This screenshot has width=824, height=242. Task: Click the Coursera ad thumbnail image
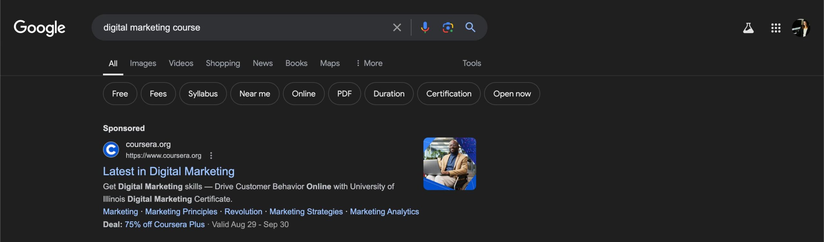[450, 164]
